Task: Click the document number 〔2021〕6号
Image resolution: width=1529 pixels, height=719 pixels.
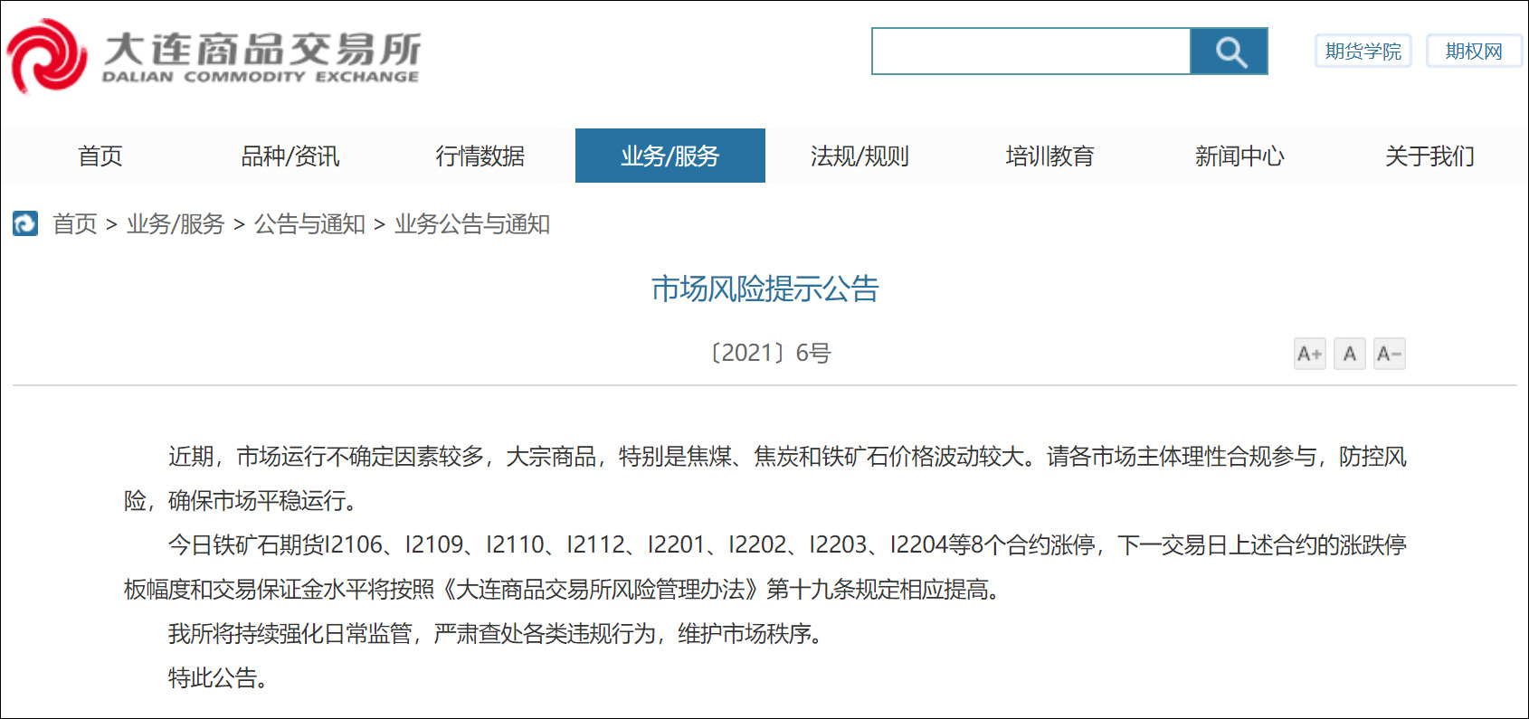Action: coord(770,353)
